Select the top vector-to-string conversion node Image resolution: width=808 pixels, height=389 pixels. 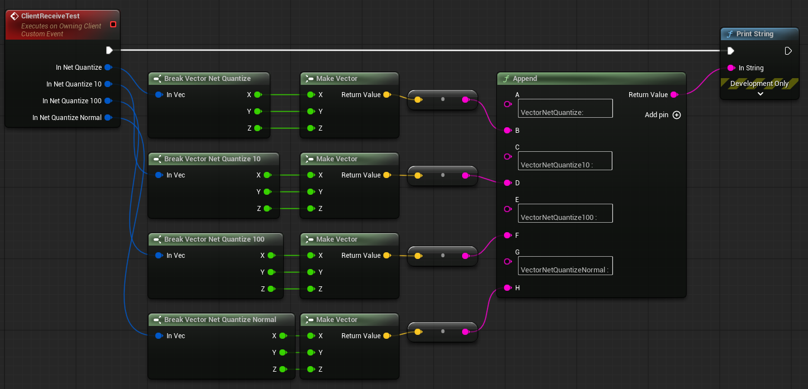443,99
